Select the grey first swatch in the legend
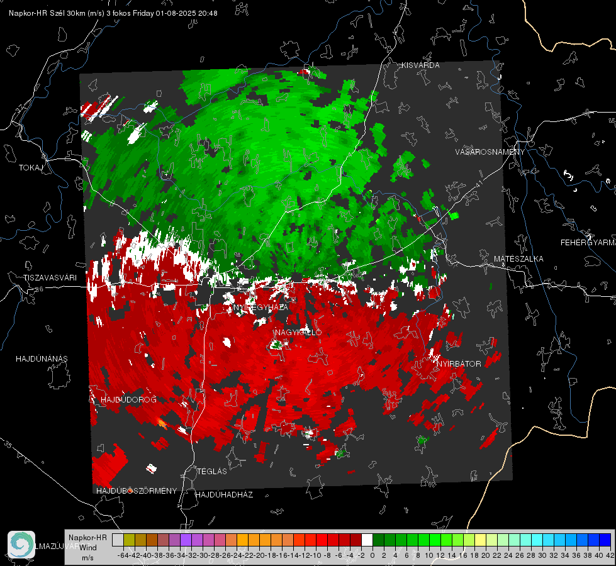This screenshot has width=616, height=566. tap(118, 540)
